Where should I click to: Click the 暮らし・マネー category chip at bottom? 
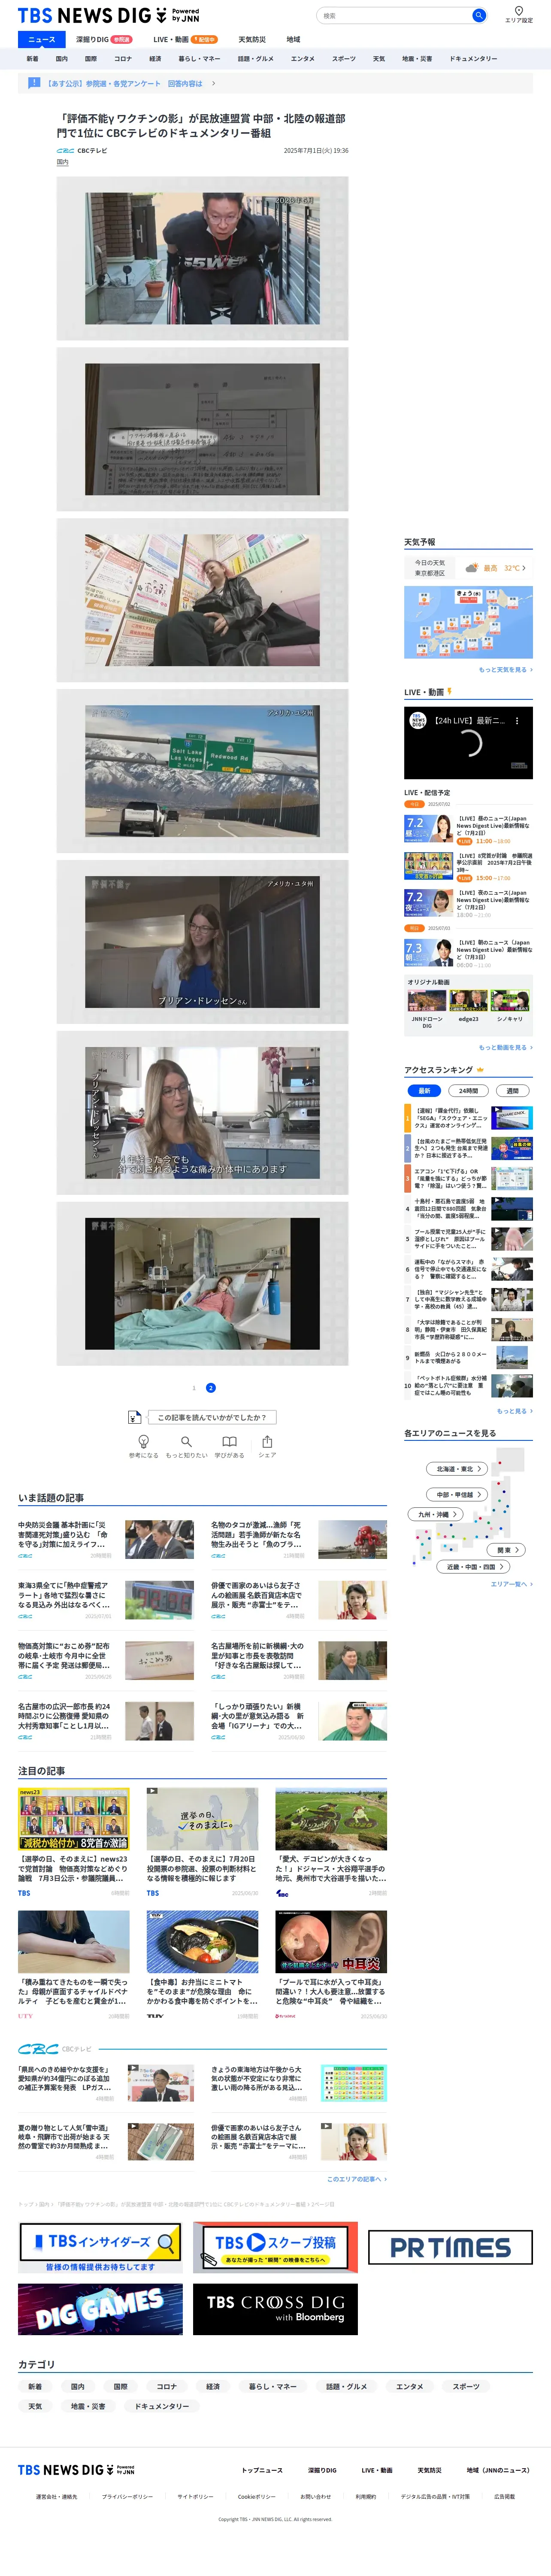coord(272,2386)
